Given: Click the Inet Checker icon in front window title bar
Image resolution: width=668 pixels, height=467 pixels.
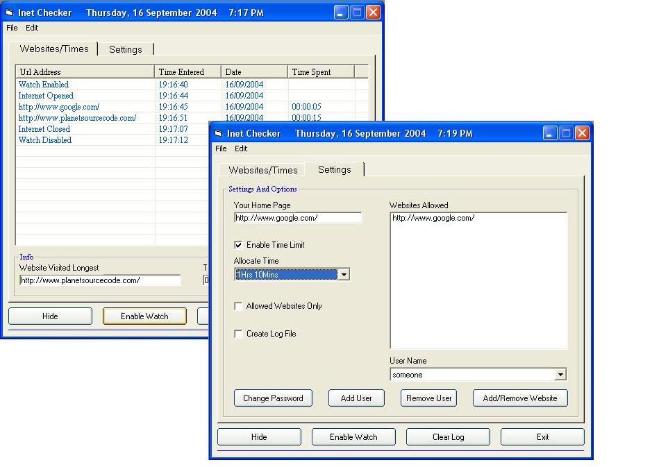Looking at the screenshot, I should (218, 133).
